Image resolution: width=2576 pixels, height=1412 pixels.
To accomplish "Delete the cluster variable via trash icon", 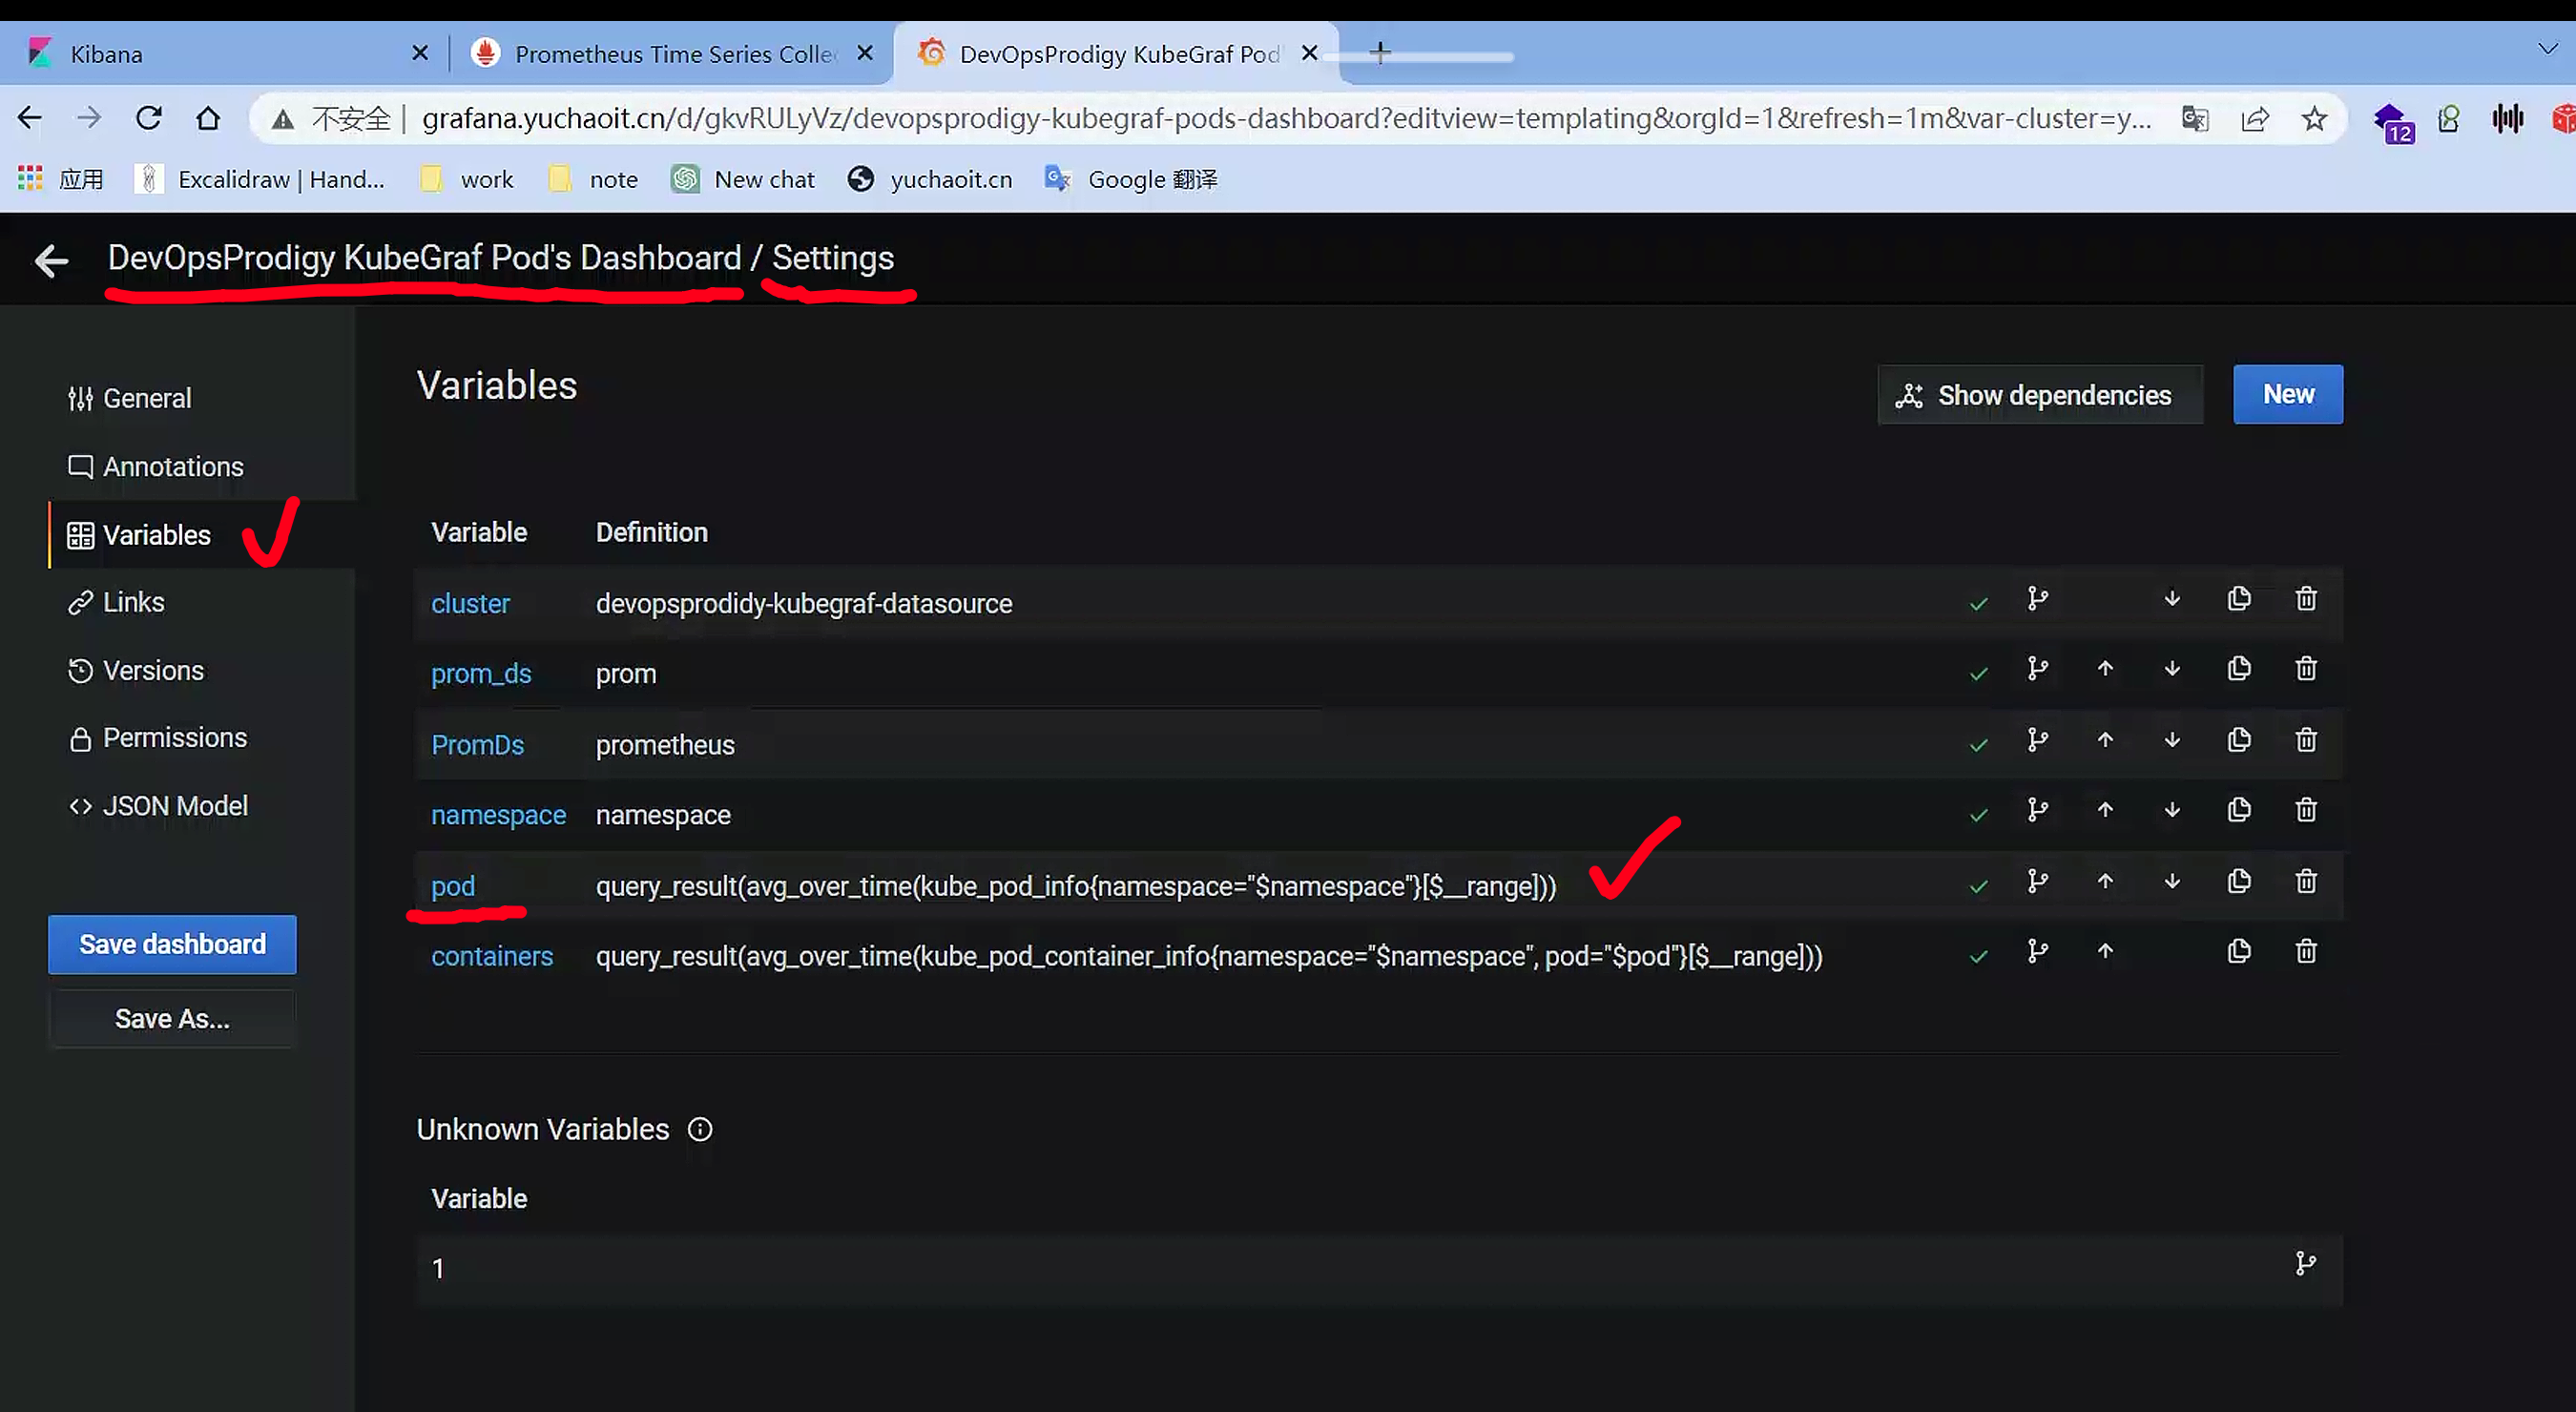I will pos(2305,599).
